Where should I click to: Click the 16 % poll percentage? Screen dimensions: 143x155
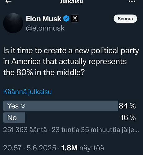128,117
